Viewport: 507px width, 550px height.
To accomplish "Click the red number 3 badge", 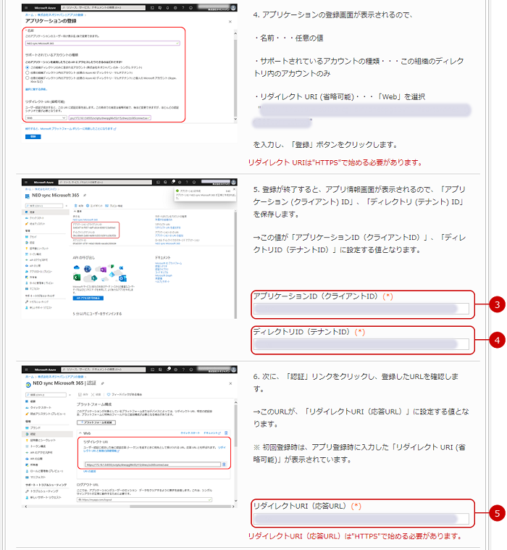I will pos(497,304).
